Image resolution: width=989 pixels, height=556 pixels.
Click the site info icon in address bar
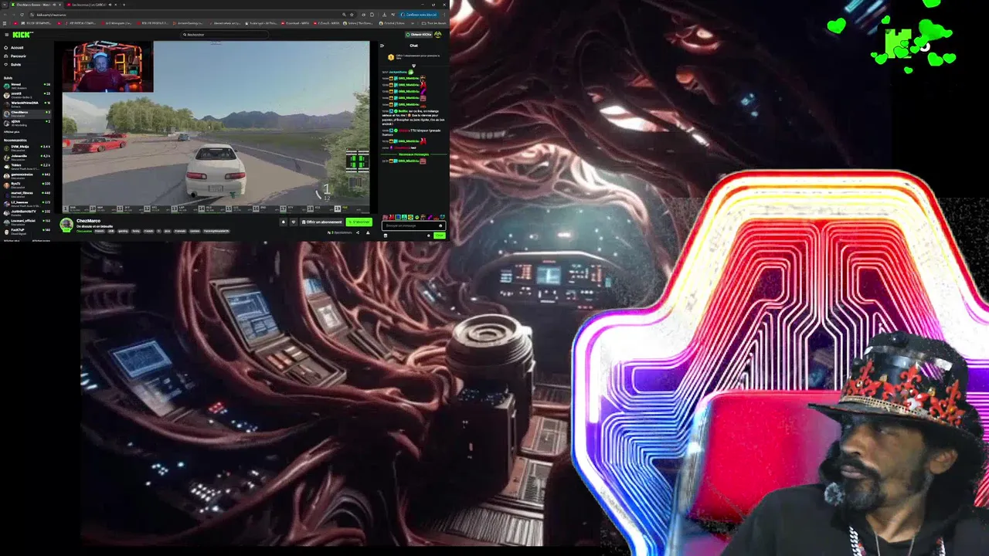tap(32, 15)
